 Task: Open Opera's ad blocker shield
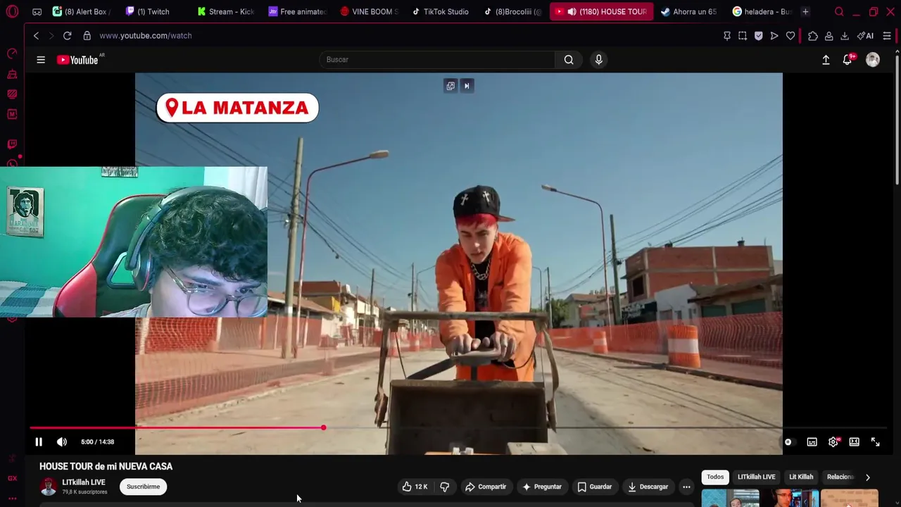(758, 35)
